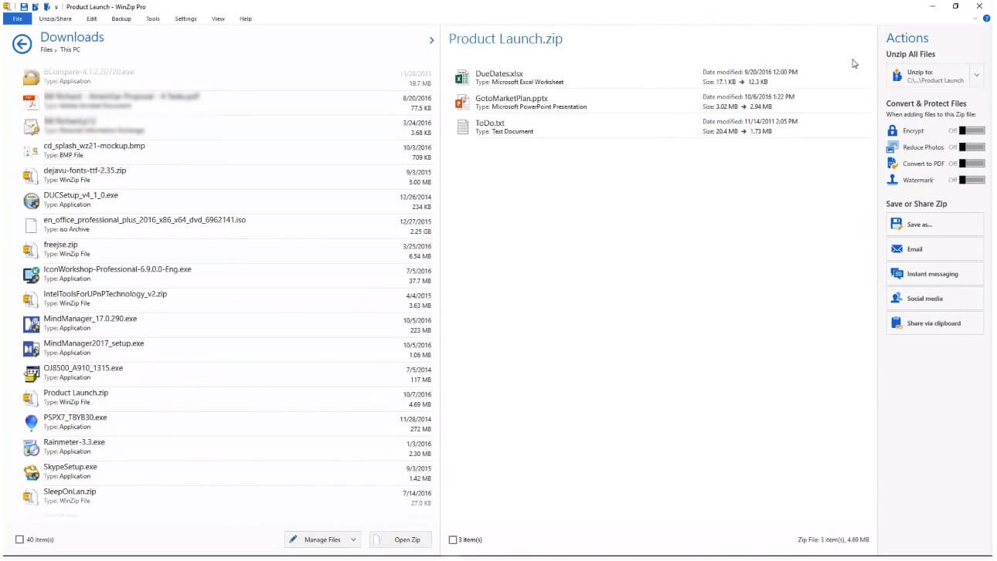Click the back arrow beside Downloads
The width and height of the screenshot is (997, 561).
pos(22,44)
